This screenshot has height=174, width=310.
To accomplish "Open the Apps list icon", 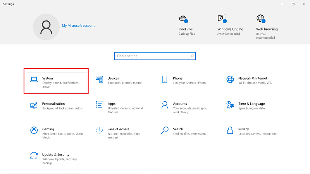I will tap(99, 105).
